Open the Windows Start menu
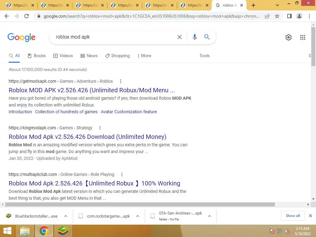This screenshot has width=316, height=237. pos(7,231)
